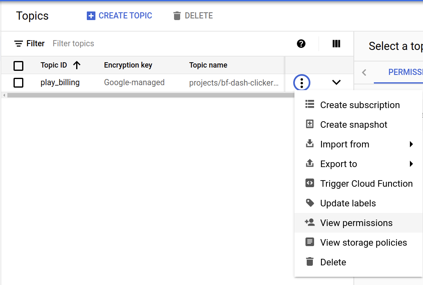423x285 pixels.
Task: Select View storage policies menu entry
Action: (x=363, y=242)
